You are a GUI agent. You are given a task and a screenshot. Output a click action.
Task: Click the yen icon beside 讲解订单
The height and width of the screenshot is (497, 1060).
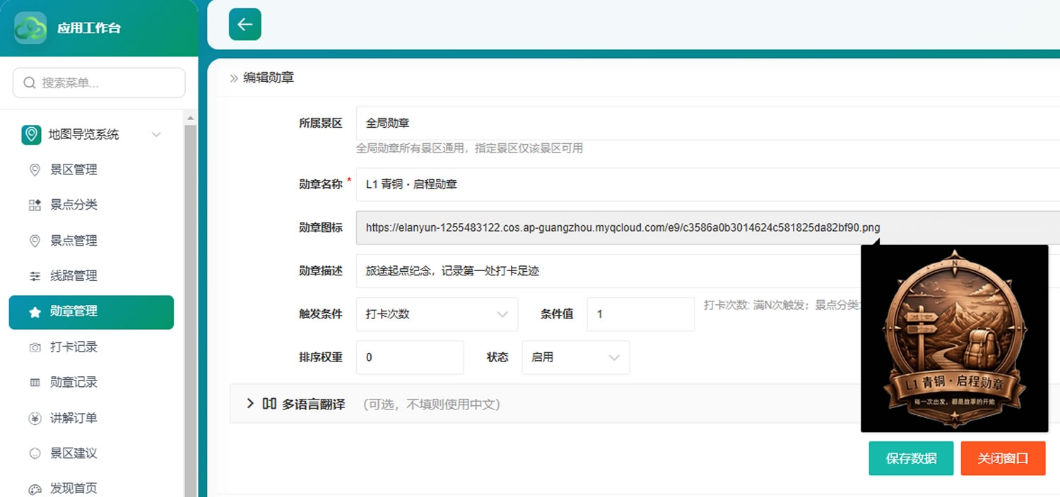[x=35, y=418]
